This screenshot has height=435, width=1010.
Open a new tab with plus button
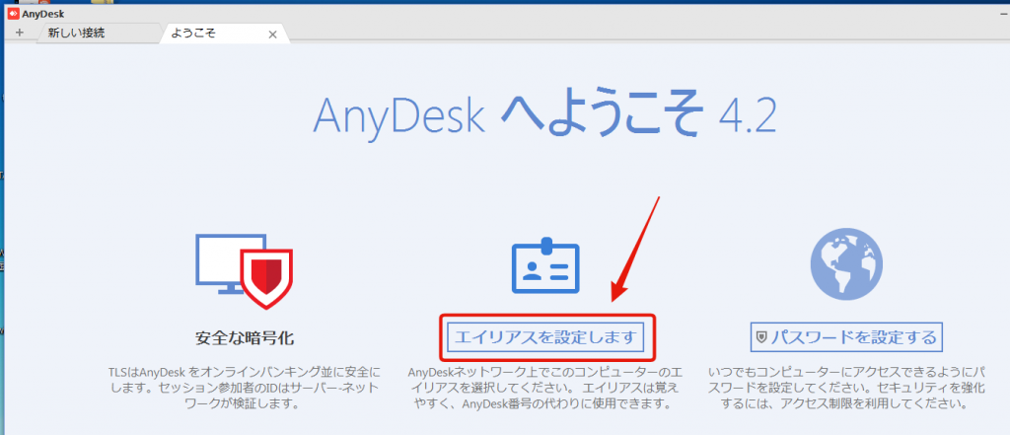(x=19, y=34)
